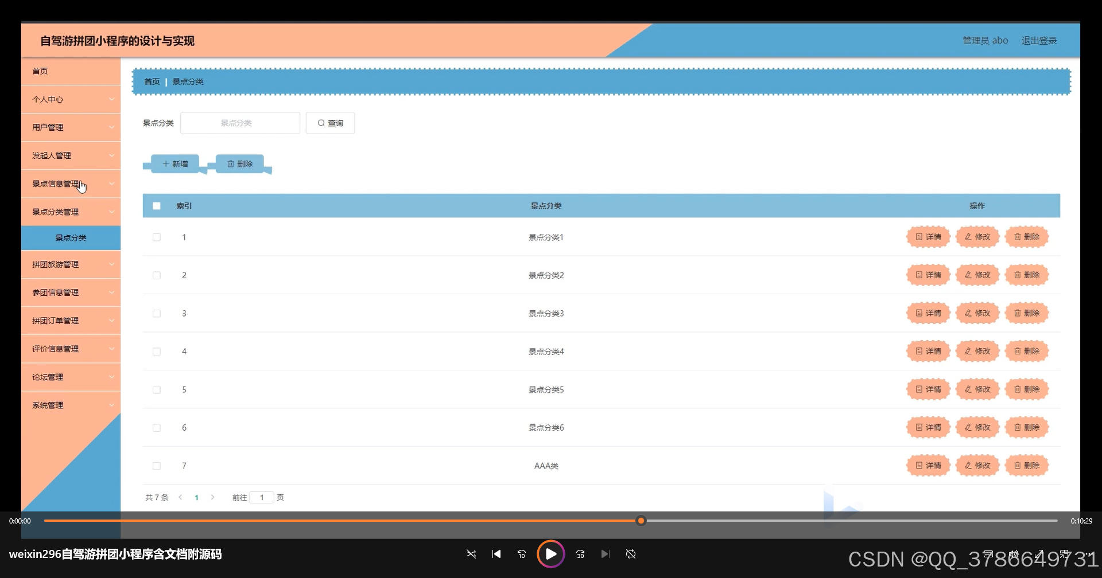Open 详情 for 景点分类2 row
The image size is (1102, 578).
click(x=928, y=275)
